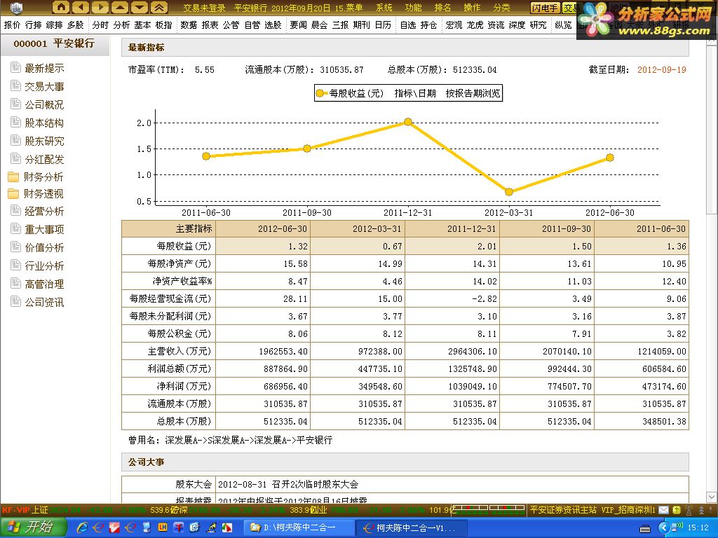This screenshot has width=718, height=538.
Task: Select 选股 in the toolbar
Action: point(273,25)
